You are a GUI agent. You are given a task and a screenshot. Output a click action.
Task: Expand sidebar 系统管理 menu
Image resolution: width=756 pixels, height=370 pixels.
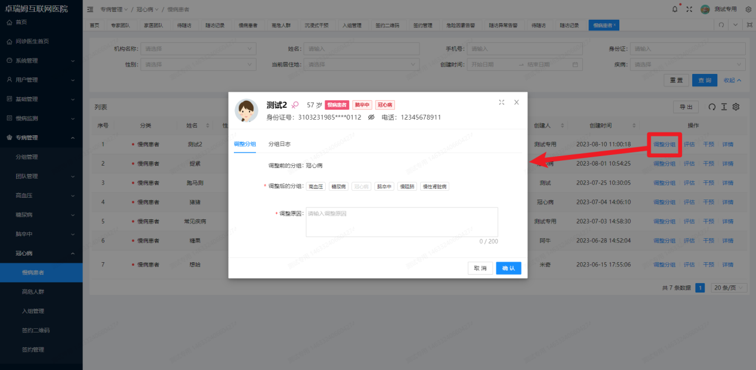41,61
